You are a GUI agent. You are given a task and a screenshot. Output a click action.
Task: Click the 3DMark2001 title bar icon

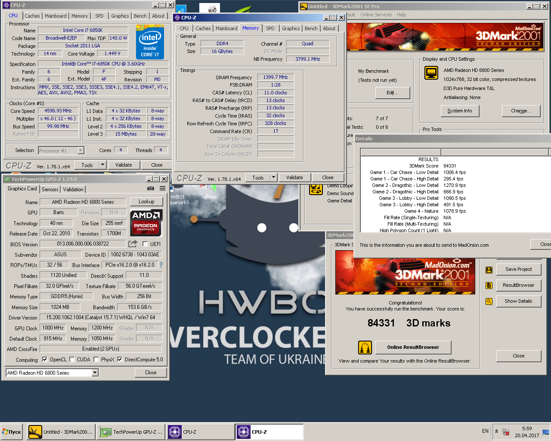click(303, 6)
